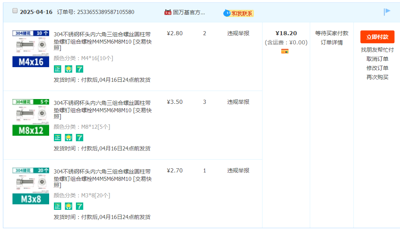Image resolution: width=400 pixels, height=230 pixels.
Task: Click 取消订单 to cancel the order
Action: (377, 59)
